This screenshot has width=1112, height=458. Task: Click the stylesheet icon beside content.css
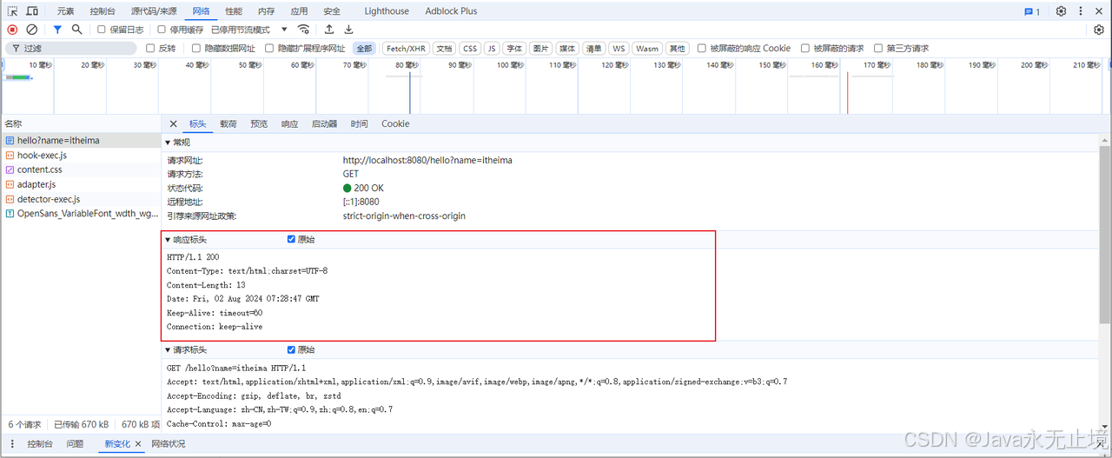10,170
